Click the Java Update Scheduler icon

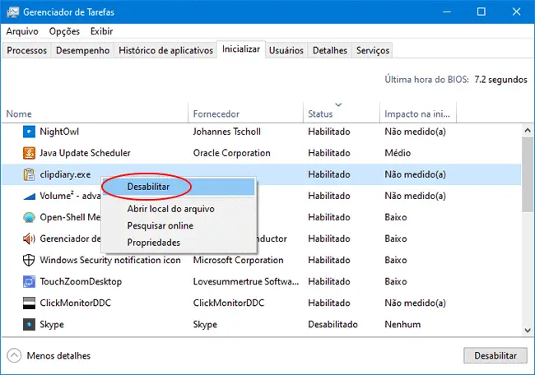pyautogui.click(x=29, y=153)
